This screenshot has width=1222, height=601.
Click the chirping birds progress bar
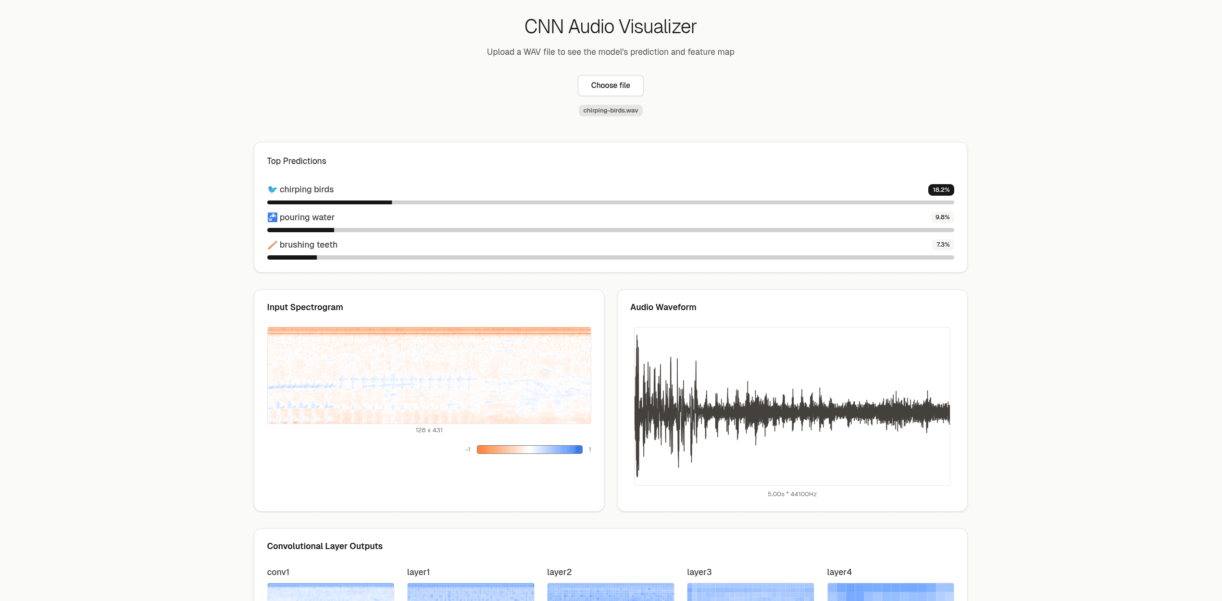click(611, 202)
